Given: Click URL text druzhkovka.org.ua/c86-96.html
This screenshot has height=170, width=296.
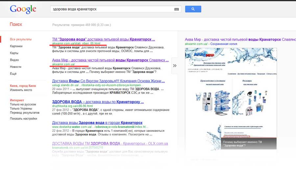Looking at the screenshot, I should 72,106.
